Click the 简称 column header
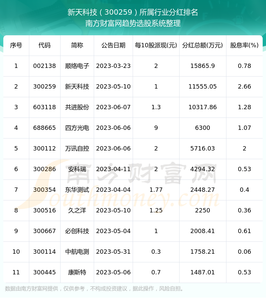266x305 pixels. (x=77, y=45)
